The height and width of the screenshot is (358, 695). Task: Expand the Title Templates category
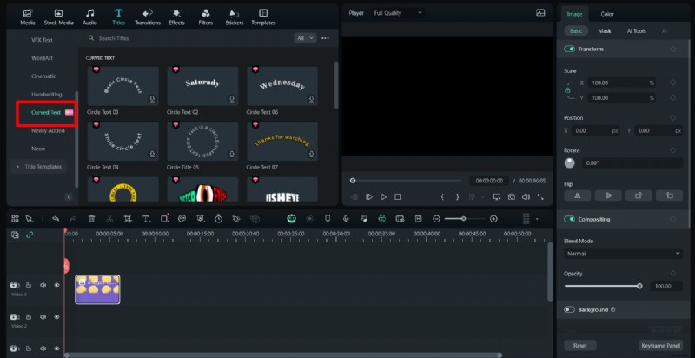[x=43, y=166]
